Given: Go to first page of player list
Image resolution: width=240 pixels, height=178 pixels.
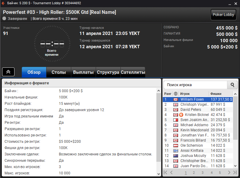Looking at the screenshot, I should coord(165,173).
